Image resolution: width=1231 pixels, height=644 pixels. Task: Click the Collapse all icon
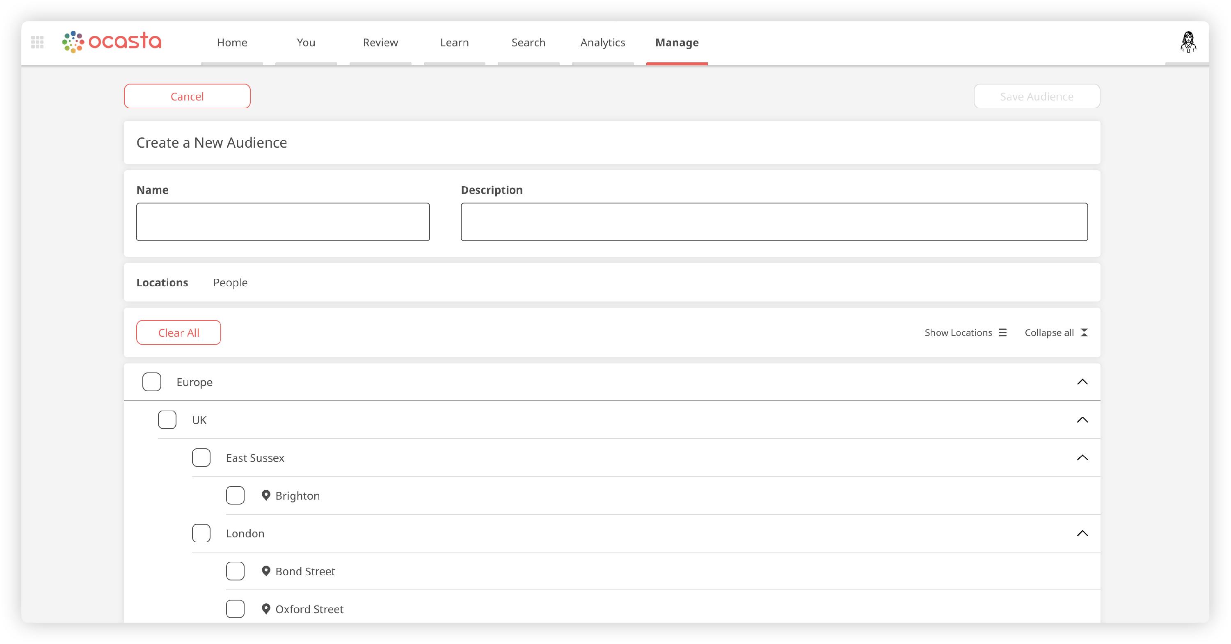pyautogui.click(x=1084, y=333)
